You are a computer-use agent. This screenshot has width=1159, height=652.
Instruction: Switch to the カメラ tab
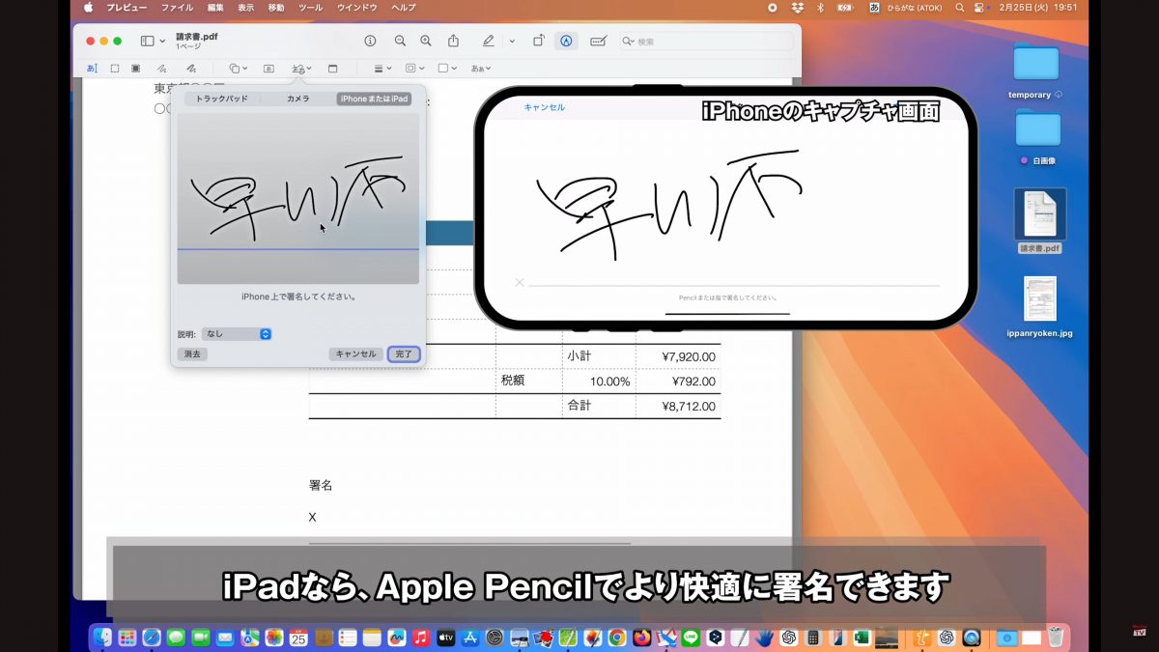tap(297, 99)
